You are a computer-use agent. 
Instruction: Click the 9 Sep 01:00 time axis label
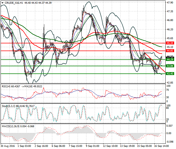pyautogui.click(x=93, y=146)
